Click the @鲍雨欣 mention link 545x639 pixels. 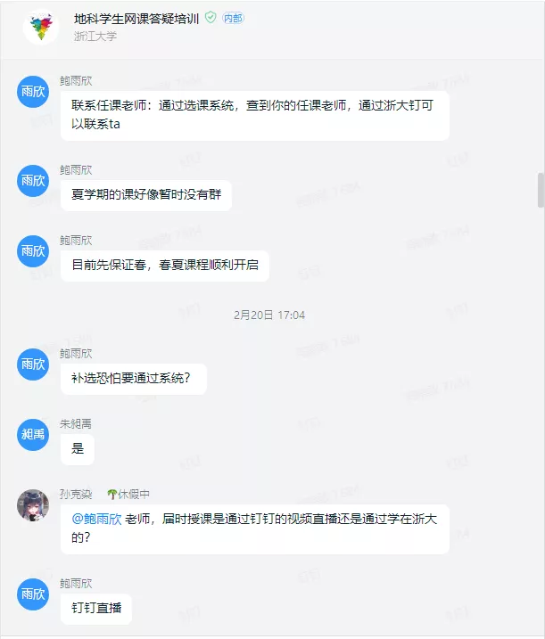96,519
